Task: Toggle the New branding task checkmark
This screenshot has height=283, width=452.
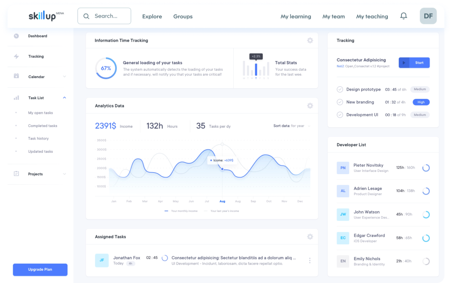Action: [340, 102]
